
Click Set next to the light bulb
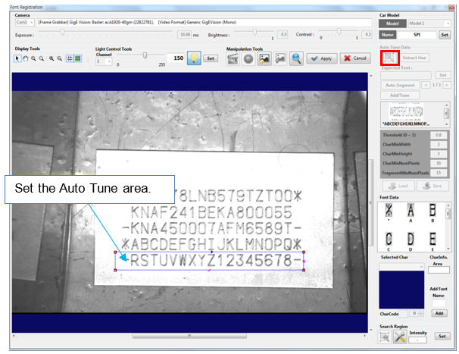pos(211,58)
